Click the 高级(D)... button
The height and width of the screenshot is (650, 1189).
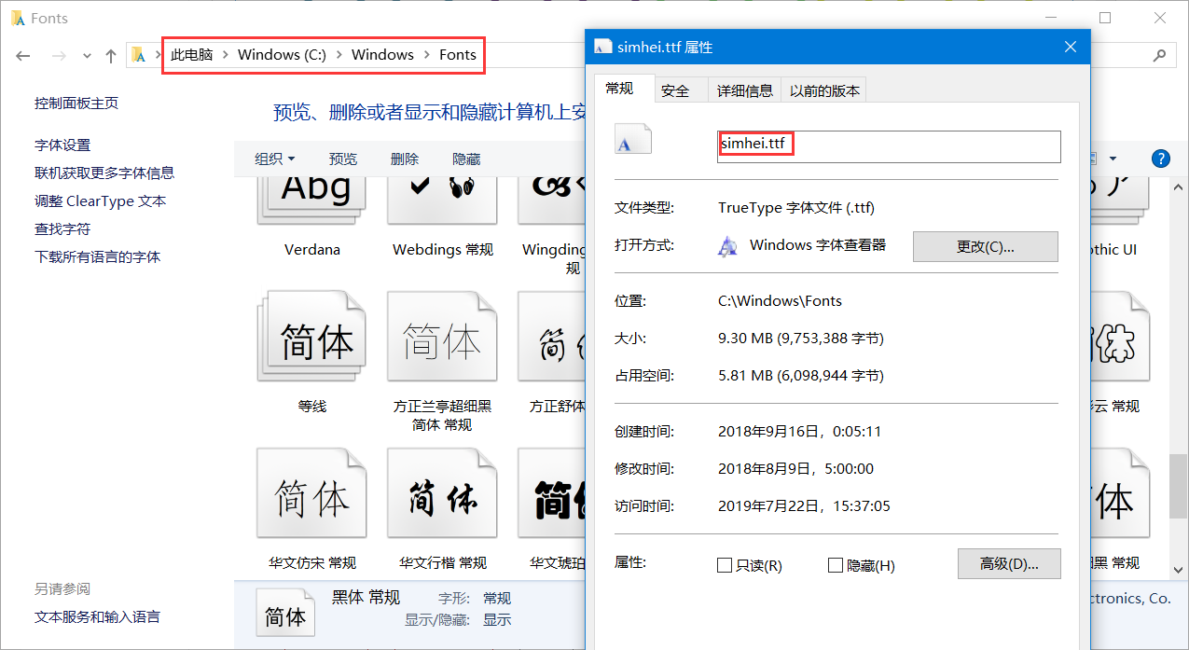(1009, 563)
